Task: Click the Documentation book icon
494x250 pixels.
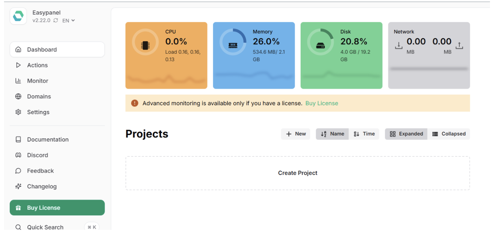Action: click(18, 140)
